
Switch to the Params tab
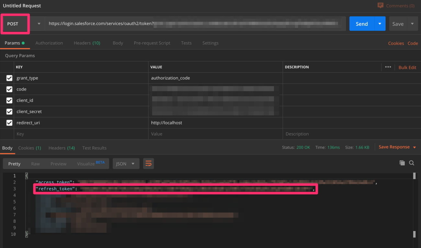[15, 43]
